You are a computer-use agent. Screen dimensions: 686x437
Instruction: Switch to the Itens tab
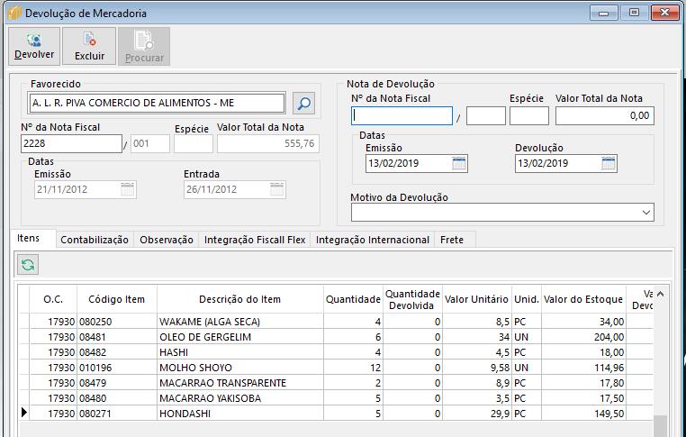[x=29, y=238]
